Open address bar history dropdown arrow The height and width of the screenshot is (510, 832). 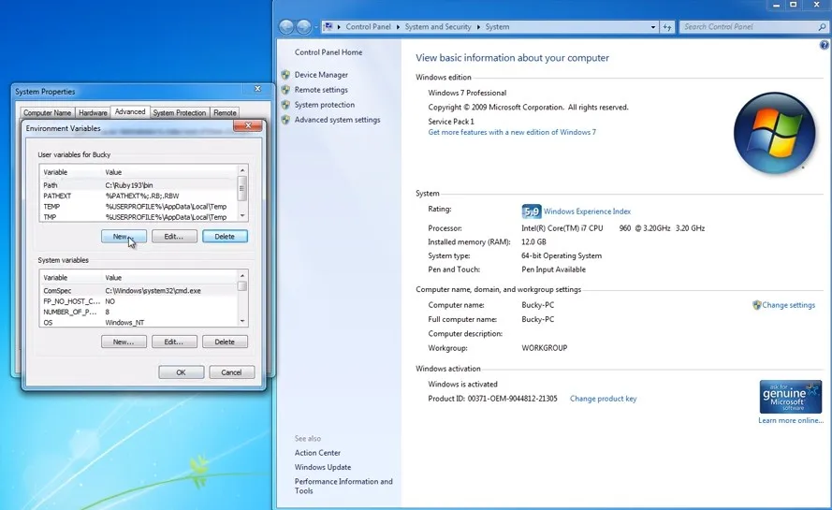[653, 26]
